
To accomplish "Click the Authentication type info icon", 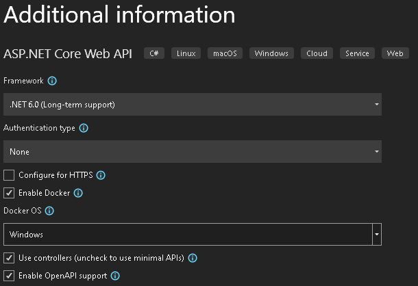I will 84,128.
